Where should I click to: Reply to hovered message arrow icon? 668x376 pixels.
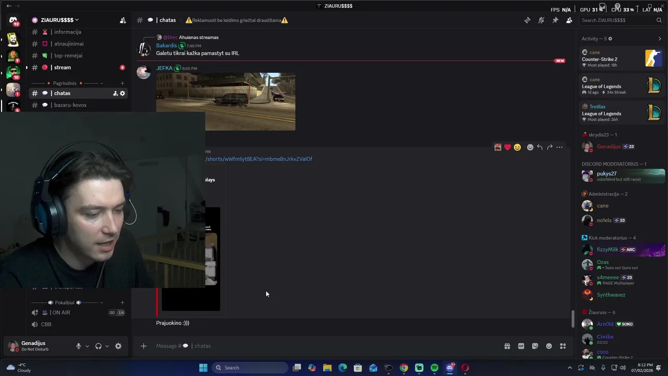pyautogui.click(x=540, y=147)
